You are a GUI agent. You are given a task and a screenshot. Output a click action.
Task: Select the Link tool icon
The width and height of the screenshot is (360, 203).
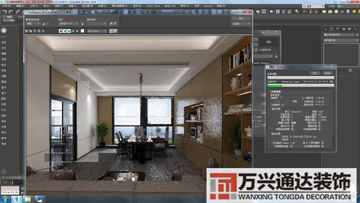[x=17, y=11]
